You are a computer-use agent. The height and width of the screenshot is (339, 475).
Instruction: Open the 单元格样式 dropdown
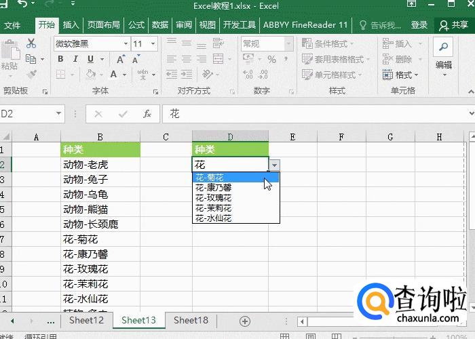click(332, 75)
